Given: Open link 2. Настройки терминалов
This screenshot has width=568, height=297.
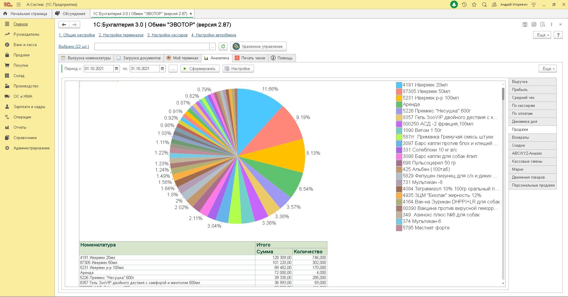Looking at the screenshot, I should pos(121,35).
